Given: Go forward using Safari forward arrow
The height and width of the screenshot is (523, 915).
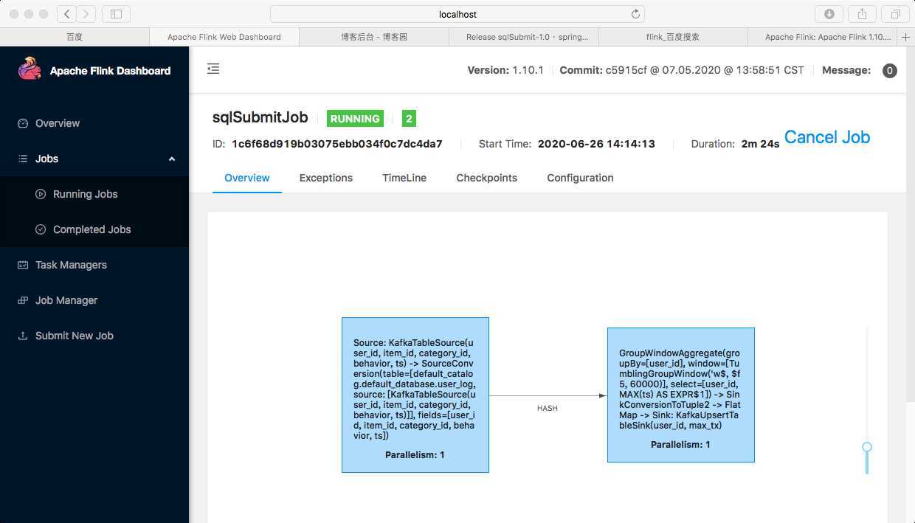Looking at the screenshot, I should [86, 13].
